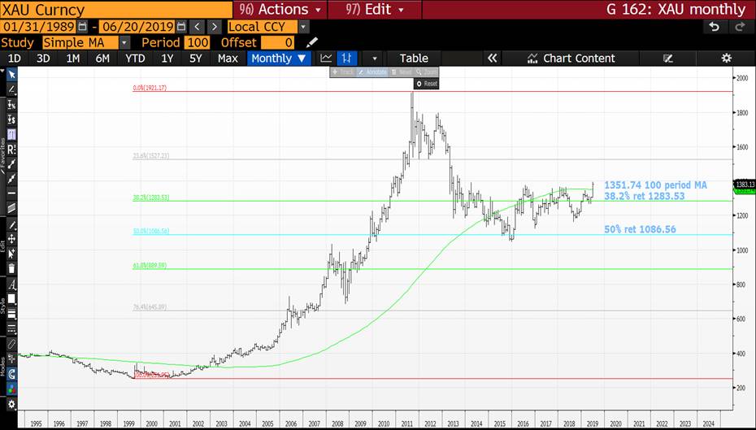
Task: Switch to bar chart type icon
Action: point(346,59)
